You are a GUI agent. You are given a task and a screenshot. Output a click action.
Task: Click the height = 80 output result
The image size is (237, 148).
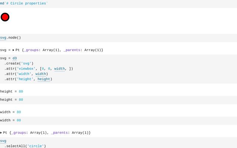(11, 91)
